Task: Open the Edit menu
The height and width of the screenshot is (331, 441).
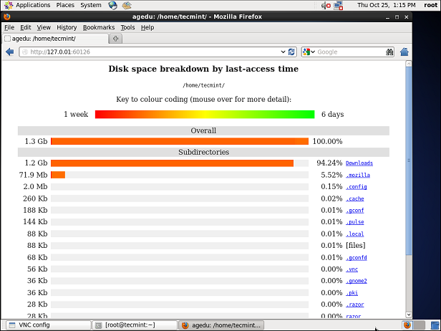Action: click(x=25, y=27)
